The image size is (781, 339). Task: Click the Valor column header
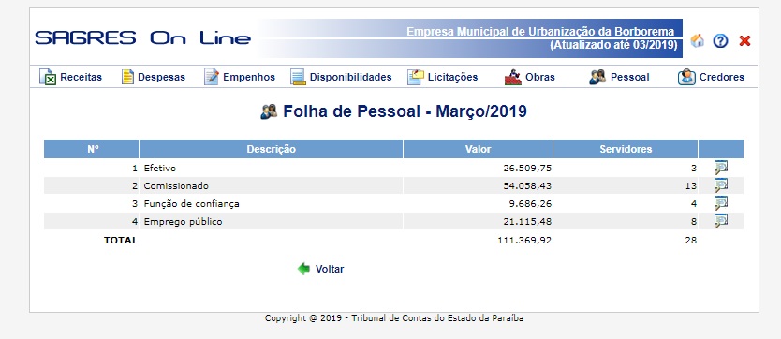(x=479, y=149)
